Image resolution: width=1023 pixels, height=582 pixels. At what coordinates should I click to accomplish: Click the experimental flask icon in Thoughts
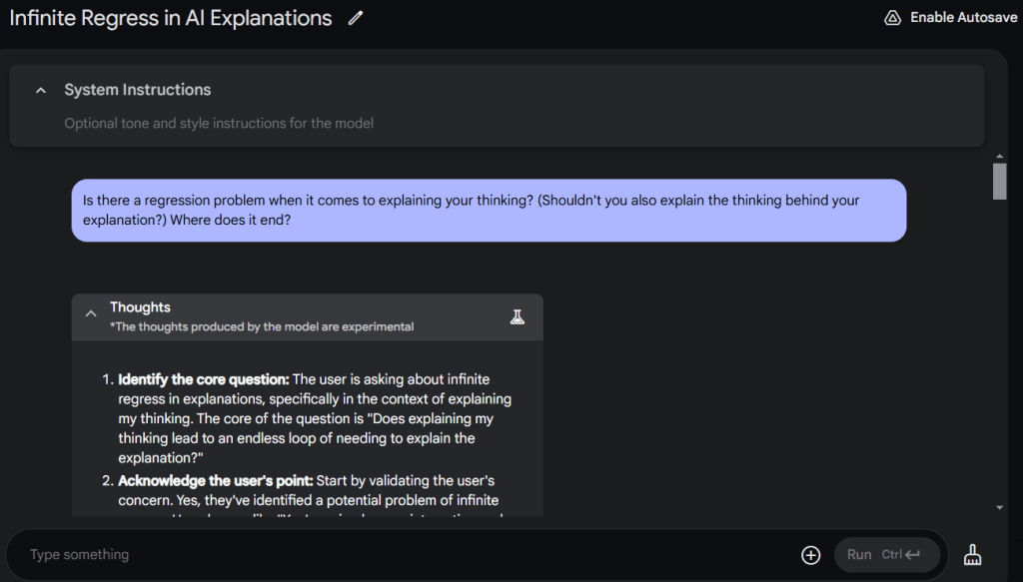(516, 316)
